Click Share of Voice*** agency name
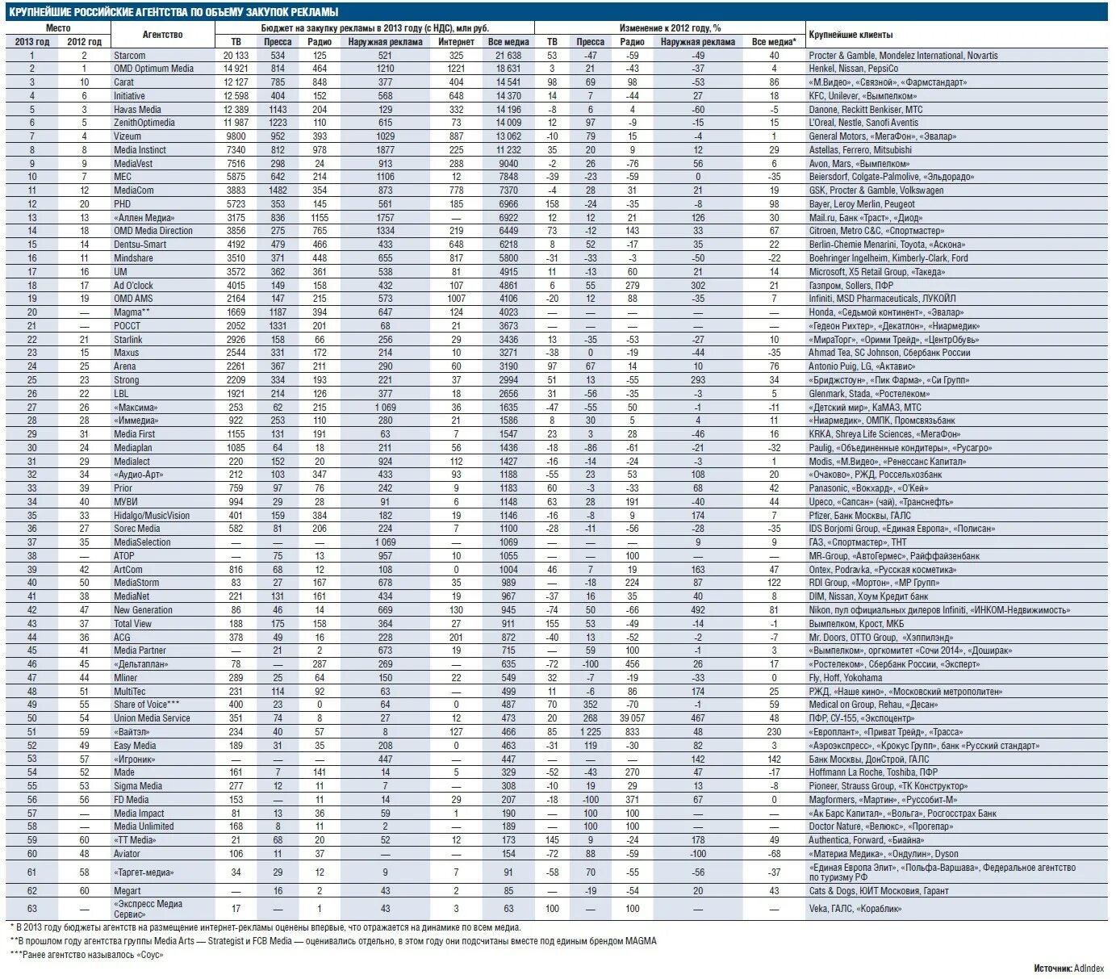 pyautogui.click(x=147, y=705)
